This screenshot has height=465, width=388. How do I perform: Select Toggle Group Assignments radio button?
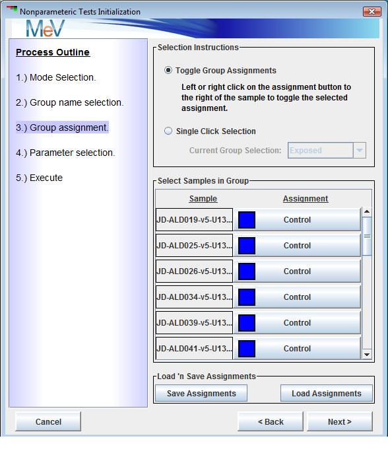click(x=168, y=70)
